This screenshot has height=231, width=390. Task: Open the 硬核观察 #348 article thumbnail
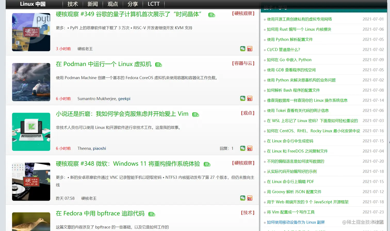(x=31, y=182)
